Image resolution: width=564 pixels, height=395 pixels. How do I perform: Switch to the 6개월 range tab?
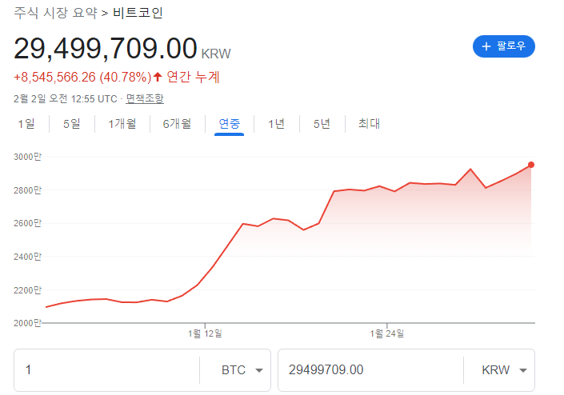[x=177, y=123]
